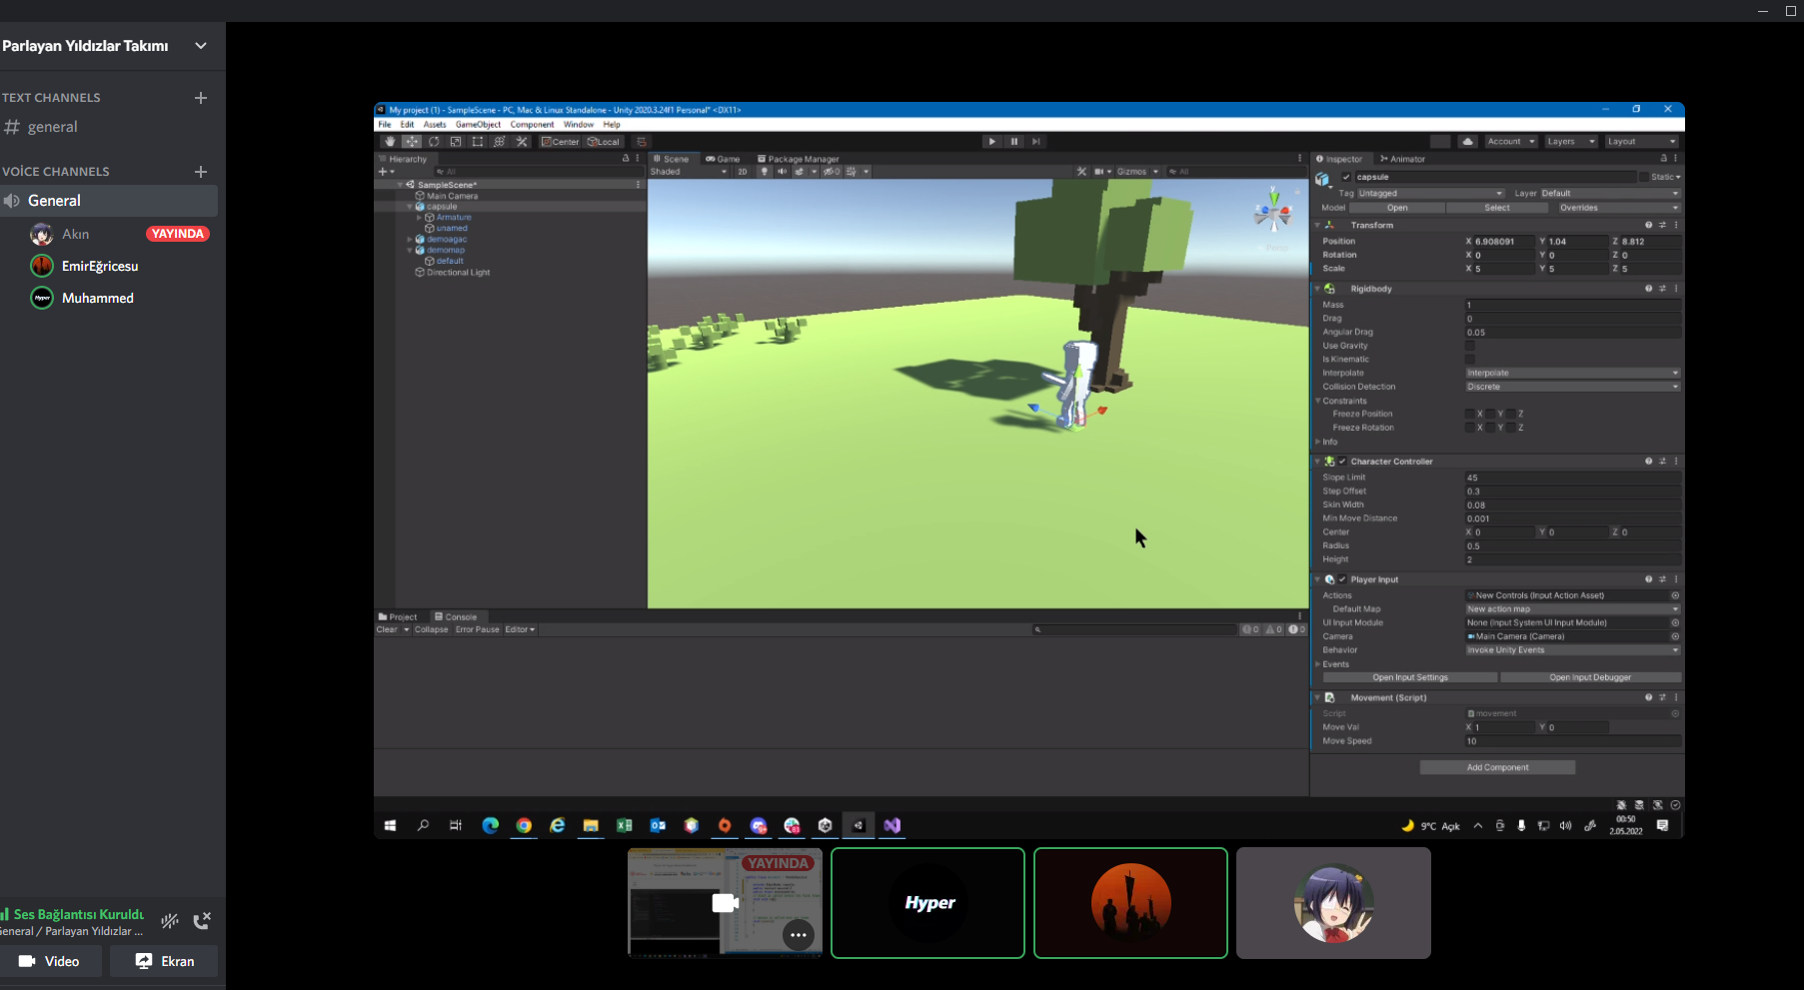This screenshot has height=990, width=1804.
Task: Expand the capsule object in Hierarchy
Action: click(410, 207)
